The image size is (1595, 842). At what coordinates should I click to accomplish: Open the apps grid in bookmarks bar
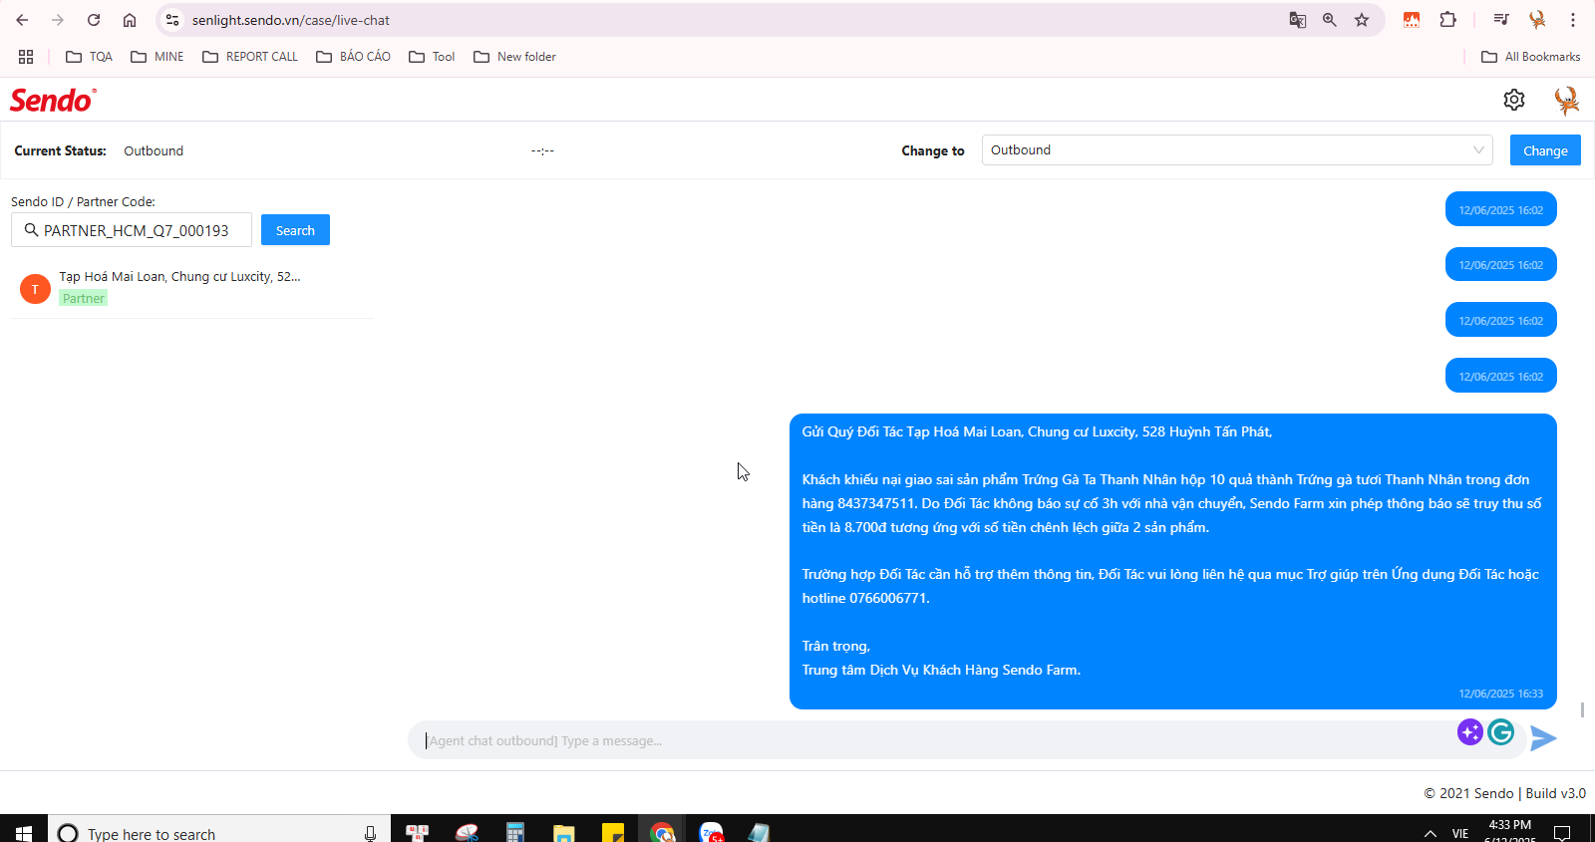[26, 57]
